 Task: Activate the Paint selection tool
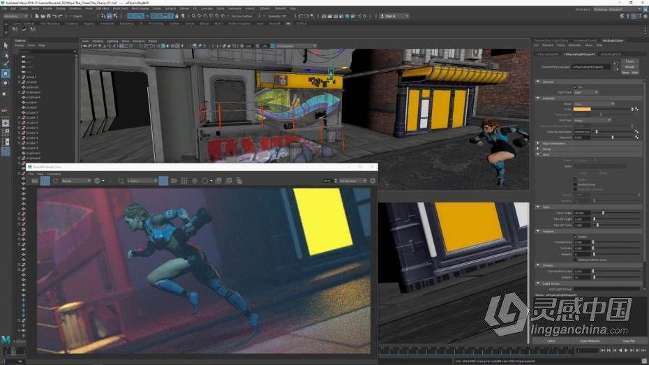coord(6,64)
